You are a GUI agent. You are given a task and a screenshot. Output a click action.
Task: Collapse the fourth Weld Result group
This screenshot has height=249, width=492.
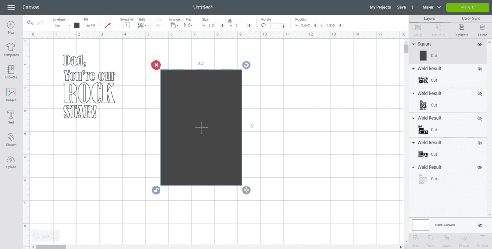pos(414,143)
